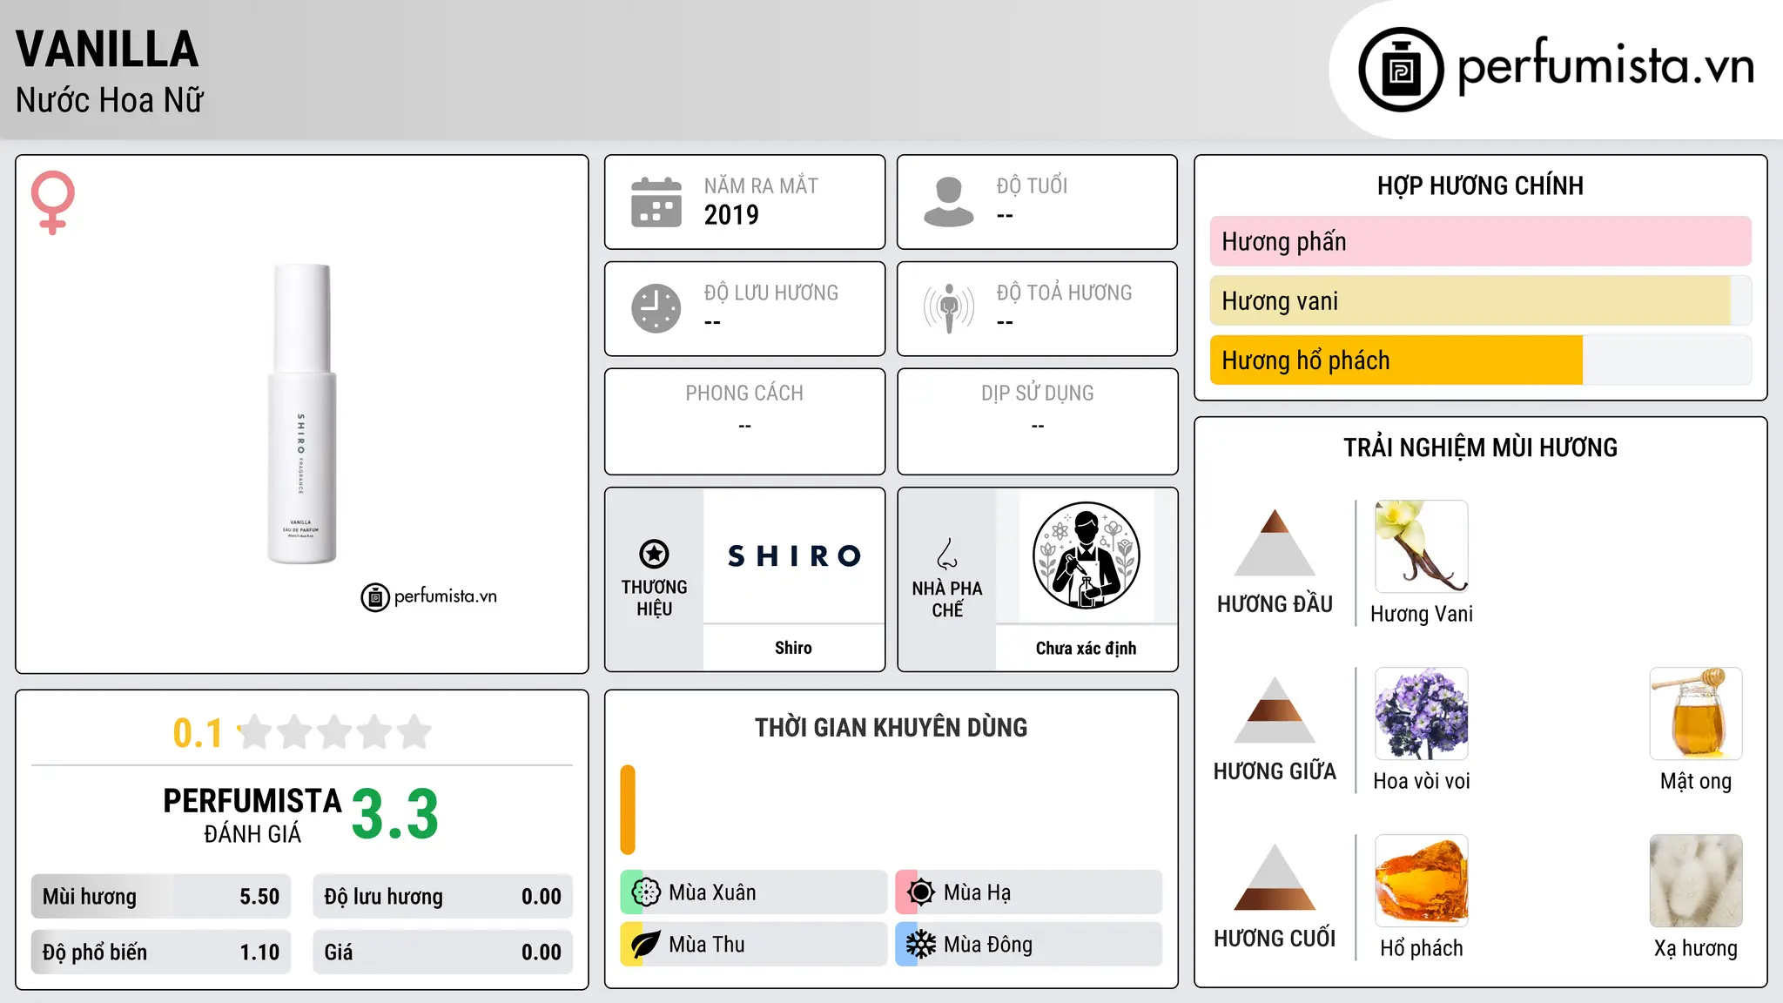
Task: Click the Phong Cách card
Action: point(744,421)
